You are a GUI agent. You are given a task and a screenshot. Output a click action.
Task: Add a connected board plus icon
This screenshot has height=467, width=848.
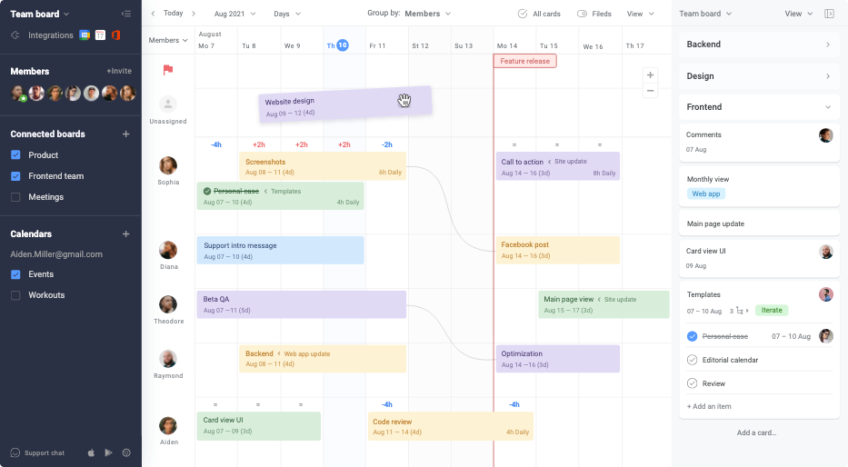tap(126, 134)
